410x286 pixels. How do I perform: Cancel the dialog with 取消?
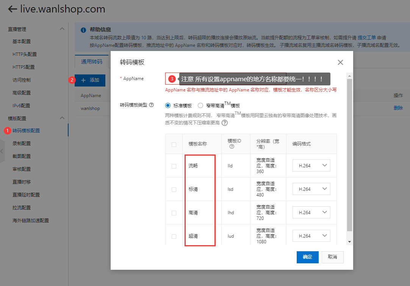click(x=332, y=257)
